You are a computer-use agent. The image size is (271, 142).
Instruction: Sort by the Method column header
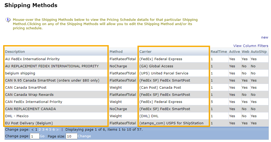pyautogui.click(x=116, y=52)
